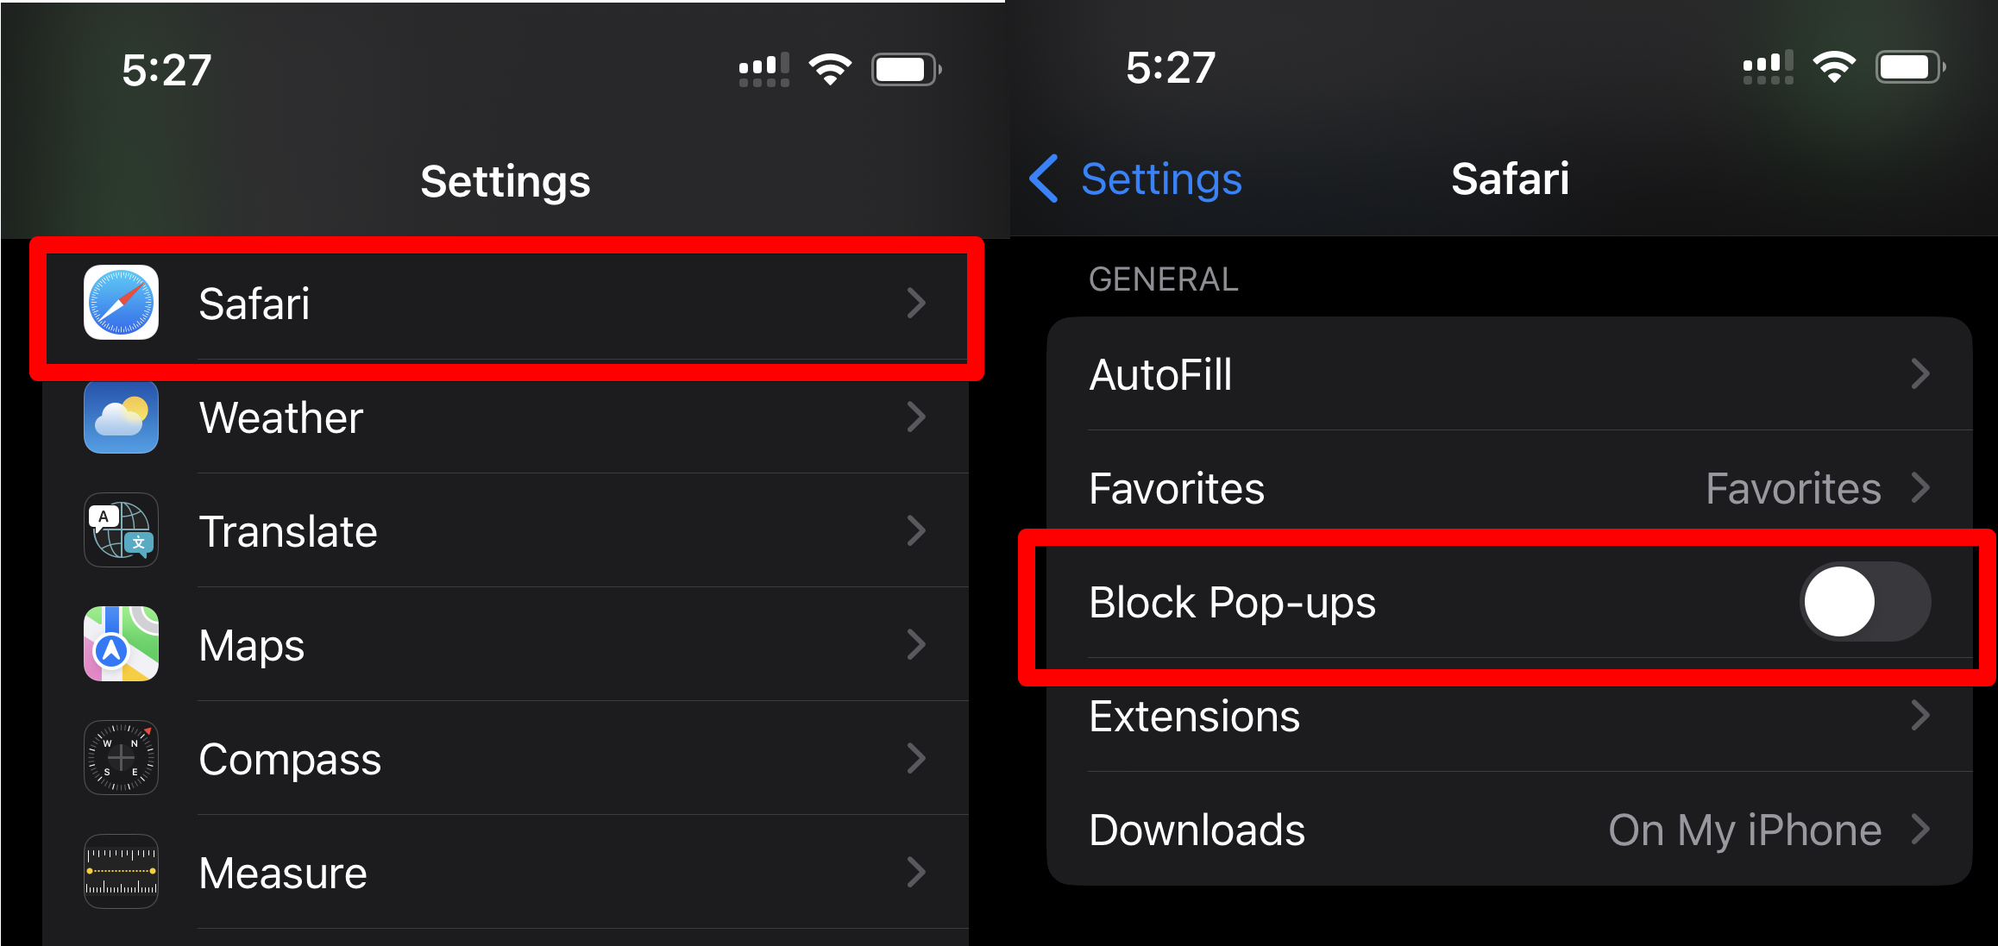The height and width of the screenshot is (946, 1998).
Task: Go back using the Settings link
Action: (x=1161, y=179)
